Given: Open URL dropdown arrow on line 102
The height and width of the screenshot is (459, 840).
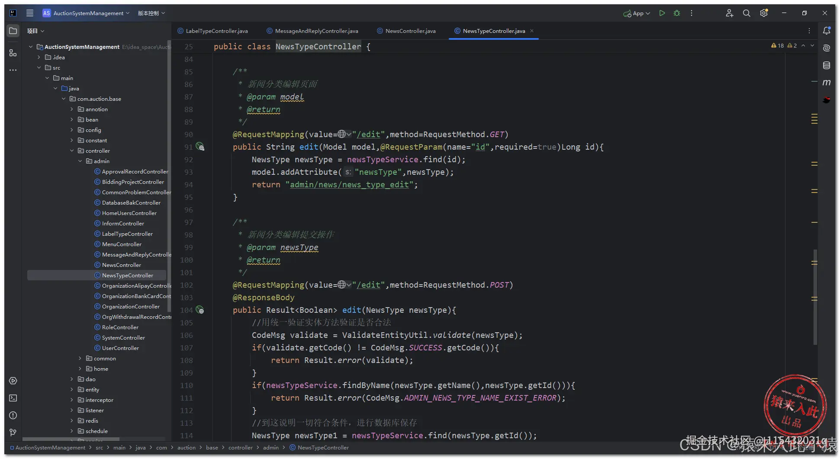Looking at the screenshot, I should [348, 285].
